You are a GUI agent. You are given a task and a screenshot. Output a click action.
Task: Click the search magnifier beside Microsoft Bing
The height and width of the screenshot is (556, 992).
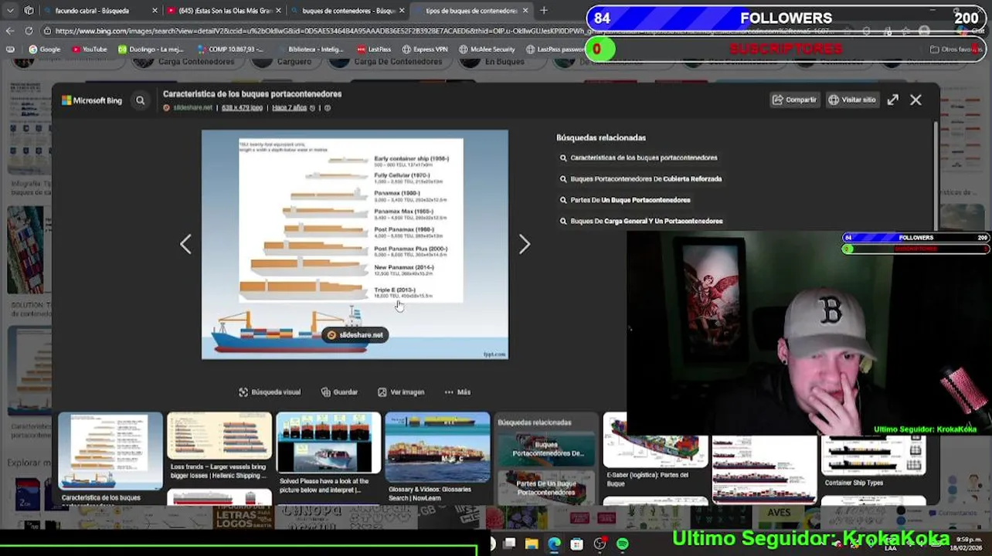tap(140, 100)
